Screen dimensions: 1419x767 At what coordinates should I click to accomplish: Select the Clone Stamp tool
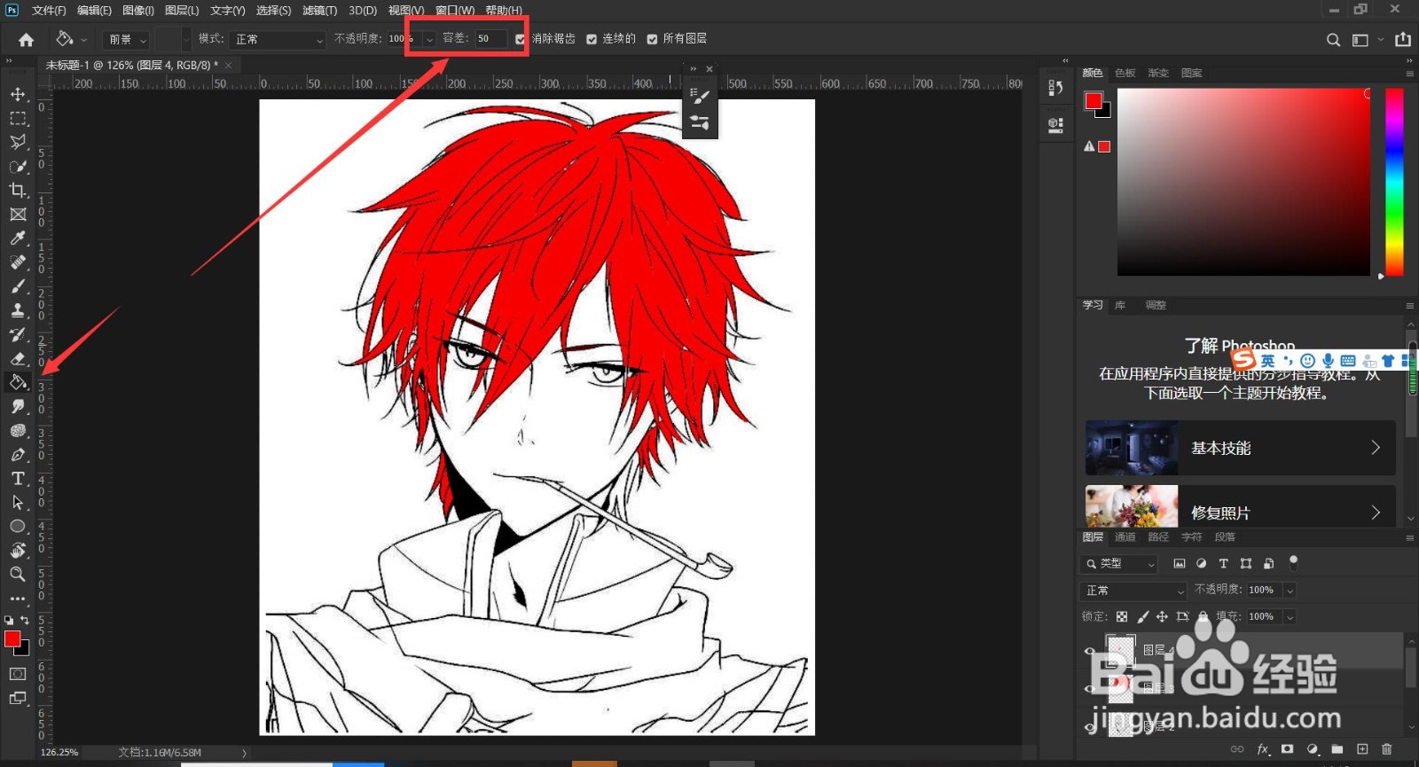[x=18, y=310]
